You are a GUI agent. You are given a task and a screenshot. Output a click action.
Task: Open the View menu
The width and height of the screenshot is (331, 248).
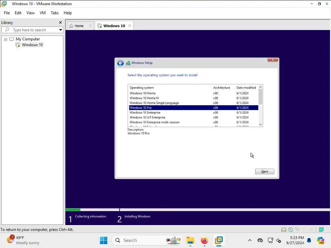[x=30, y=13]
